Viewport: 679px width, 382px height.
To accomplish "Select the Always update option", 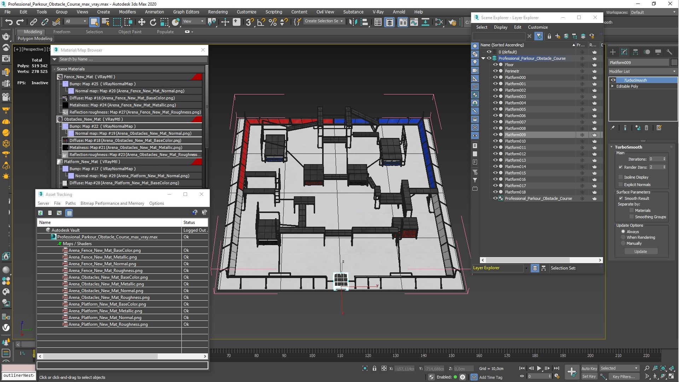I will pyautogui.click(x=623, y=232).
